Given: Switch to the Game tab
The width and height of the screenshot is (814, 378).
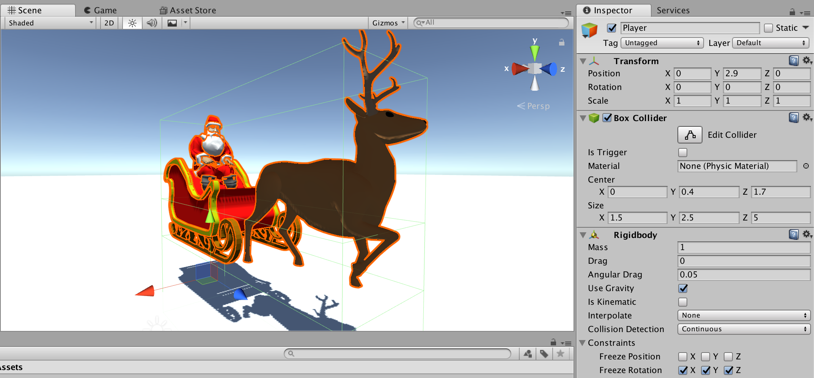Looking at the screenshot, I should tap(101, 10).
